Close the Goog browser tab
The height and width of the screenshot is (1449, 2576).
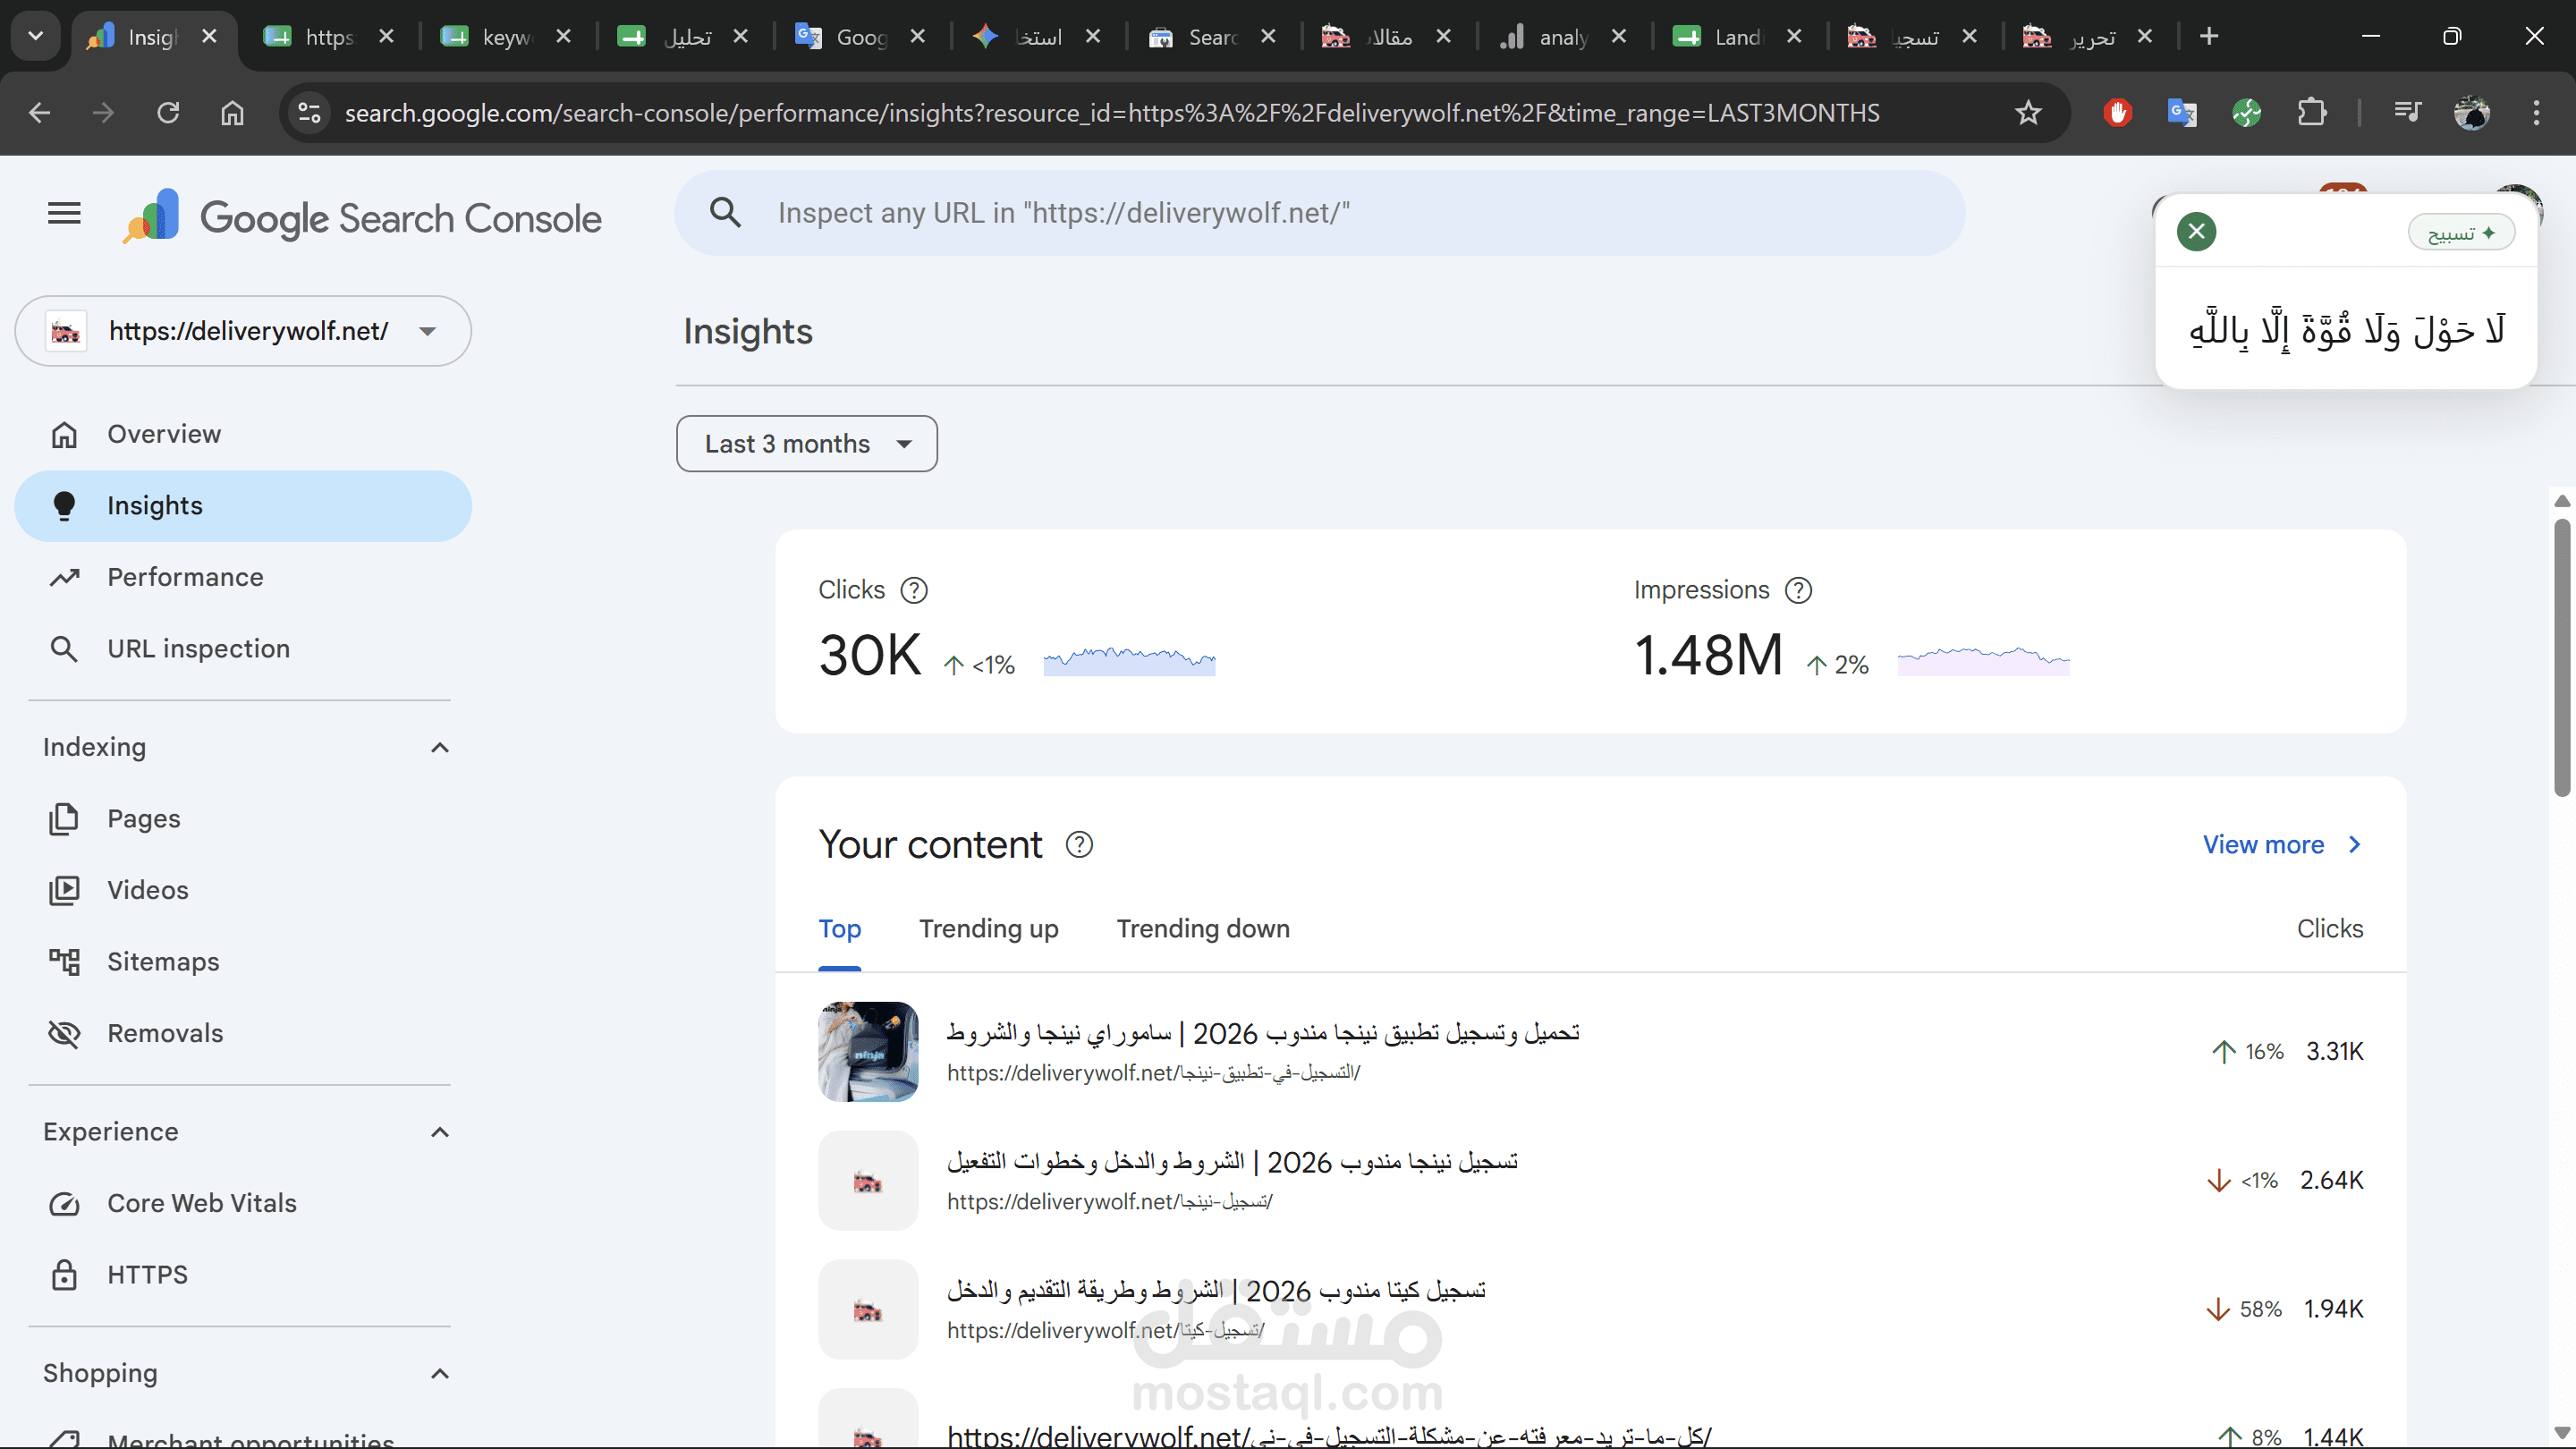click(917, 37)
